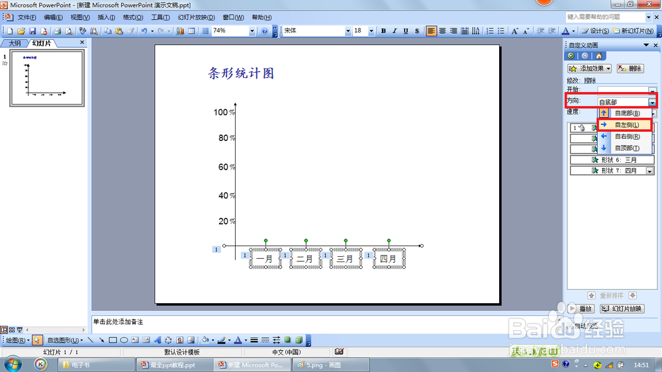Open Print Preview with the magnifier icon
Image resolution: width=662 pixels, height=372 pixels.
[x=69, y=31]
